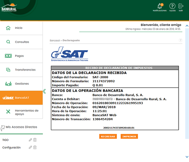This screenshot has width=189, height=162.
Task: Open the TIGO shortcut link
Action: click(5, 140)
